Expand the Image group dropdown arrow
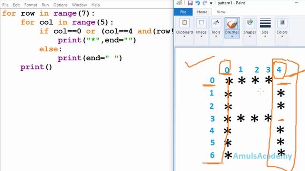305x171 pixels. click(x=201, y=37)
